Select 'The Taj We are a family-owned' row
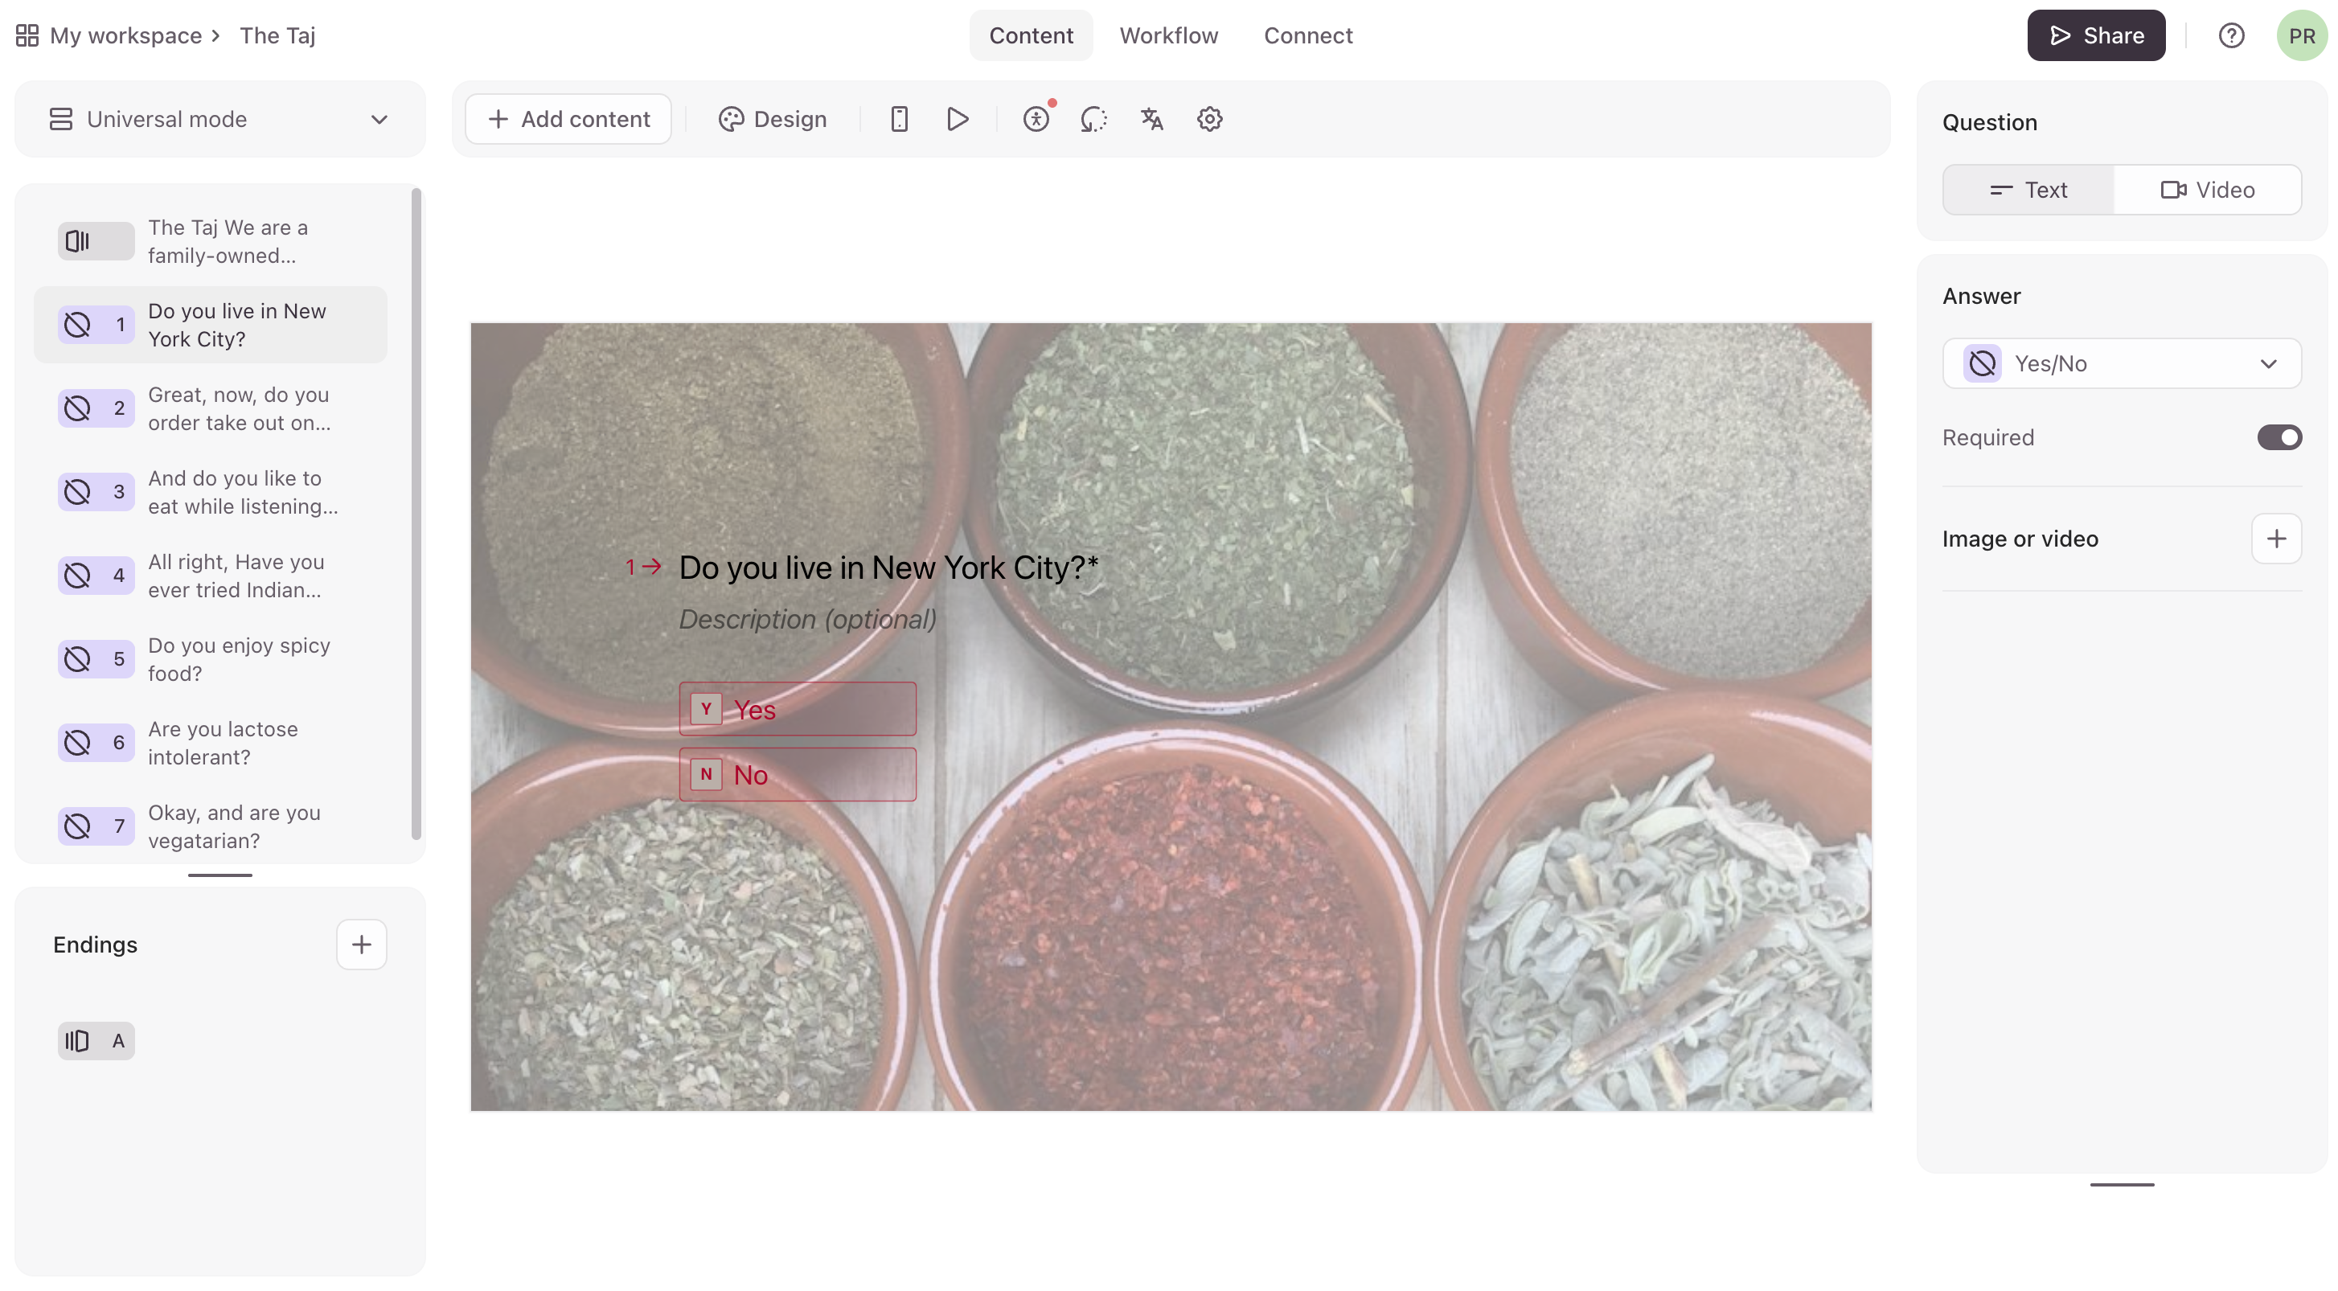The height and width of the screenshot is (1291, 2338). [211, 241]
